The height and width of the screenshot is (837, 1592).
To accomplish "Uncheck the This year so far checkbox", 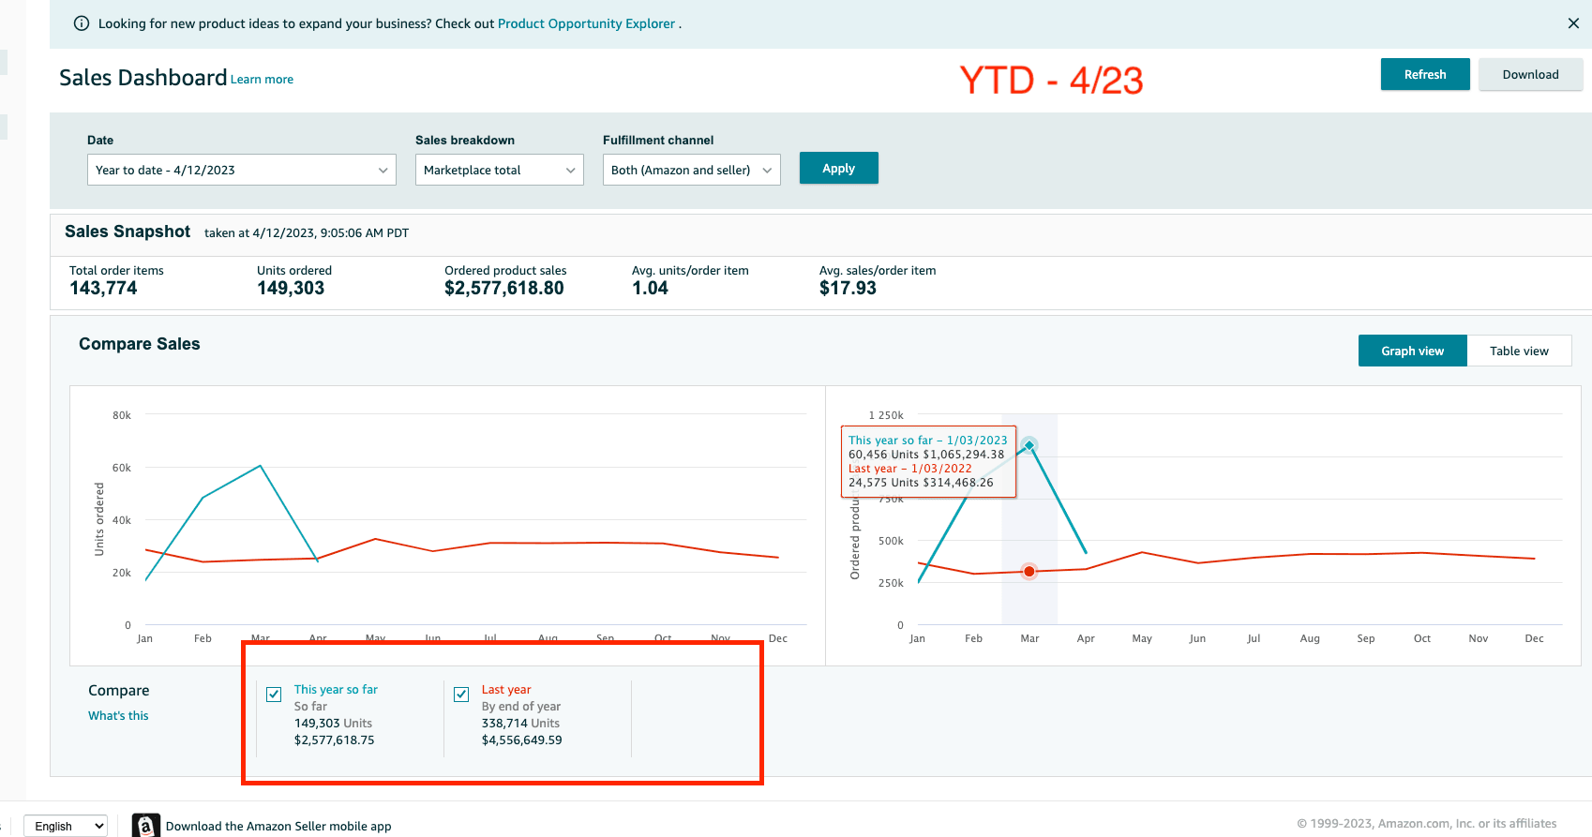I will point(274,695).
